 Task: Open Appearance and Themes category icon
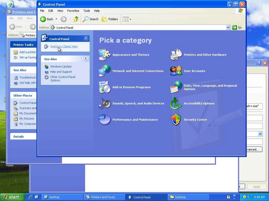(x=105, y=55)
